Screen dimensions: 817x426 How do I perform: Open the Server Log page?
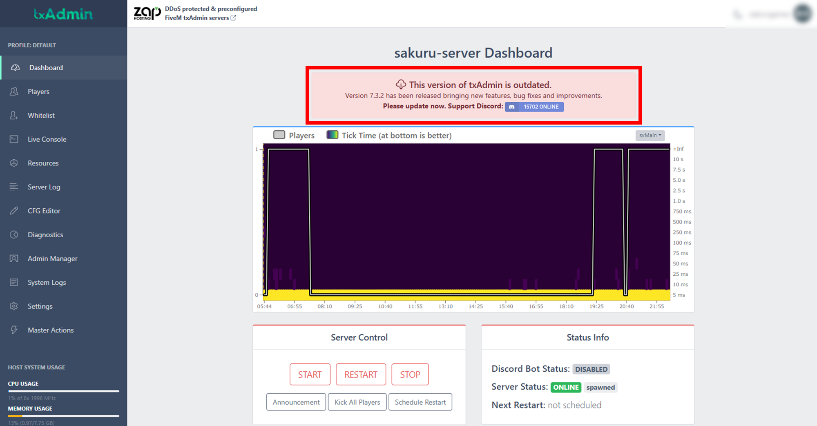44,187
